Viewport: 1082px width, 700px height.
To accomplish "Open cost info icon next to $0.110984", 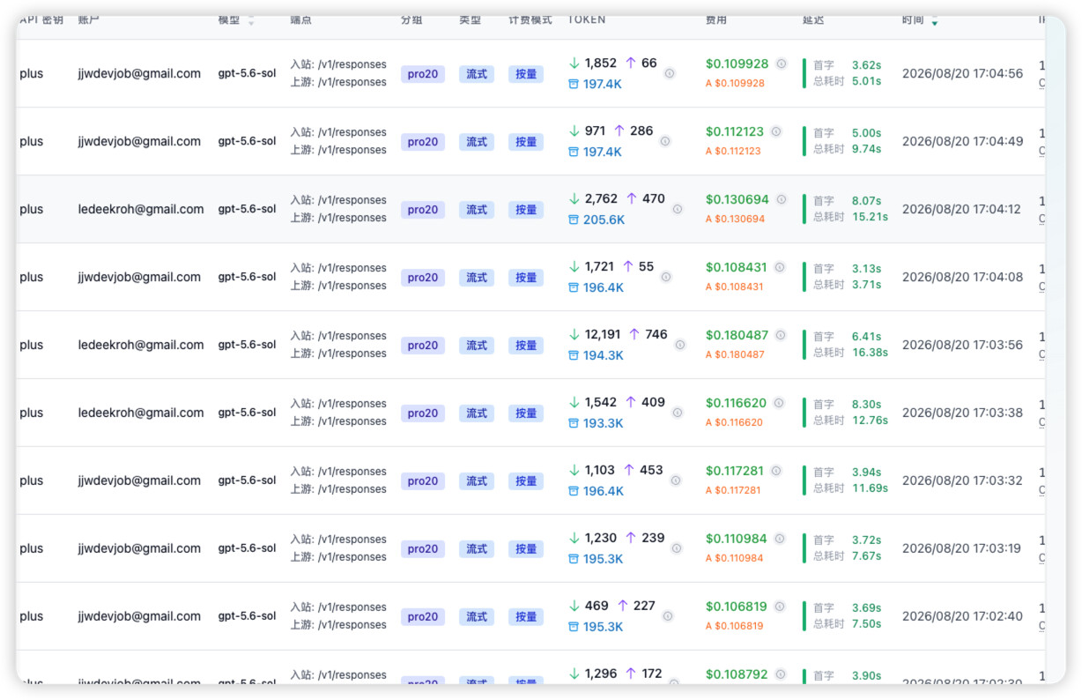I will [780, 539].
